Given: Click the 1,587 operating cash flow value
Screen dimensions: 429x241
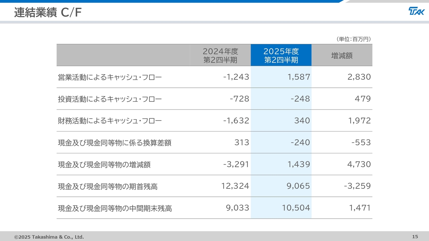Looking at the screenshot, I should click(299, 77).
